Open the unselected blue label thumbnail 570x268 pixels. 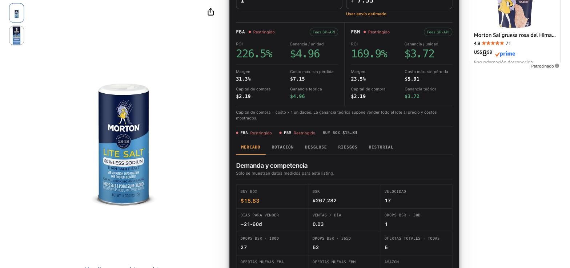(16, 36)
